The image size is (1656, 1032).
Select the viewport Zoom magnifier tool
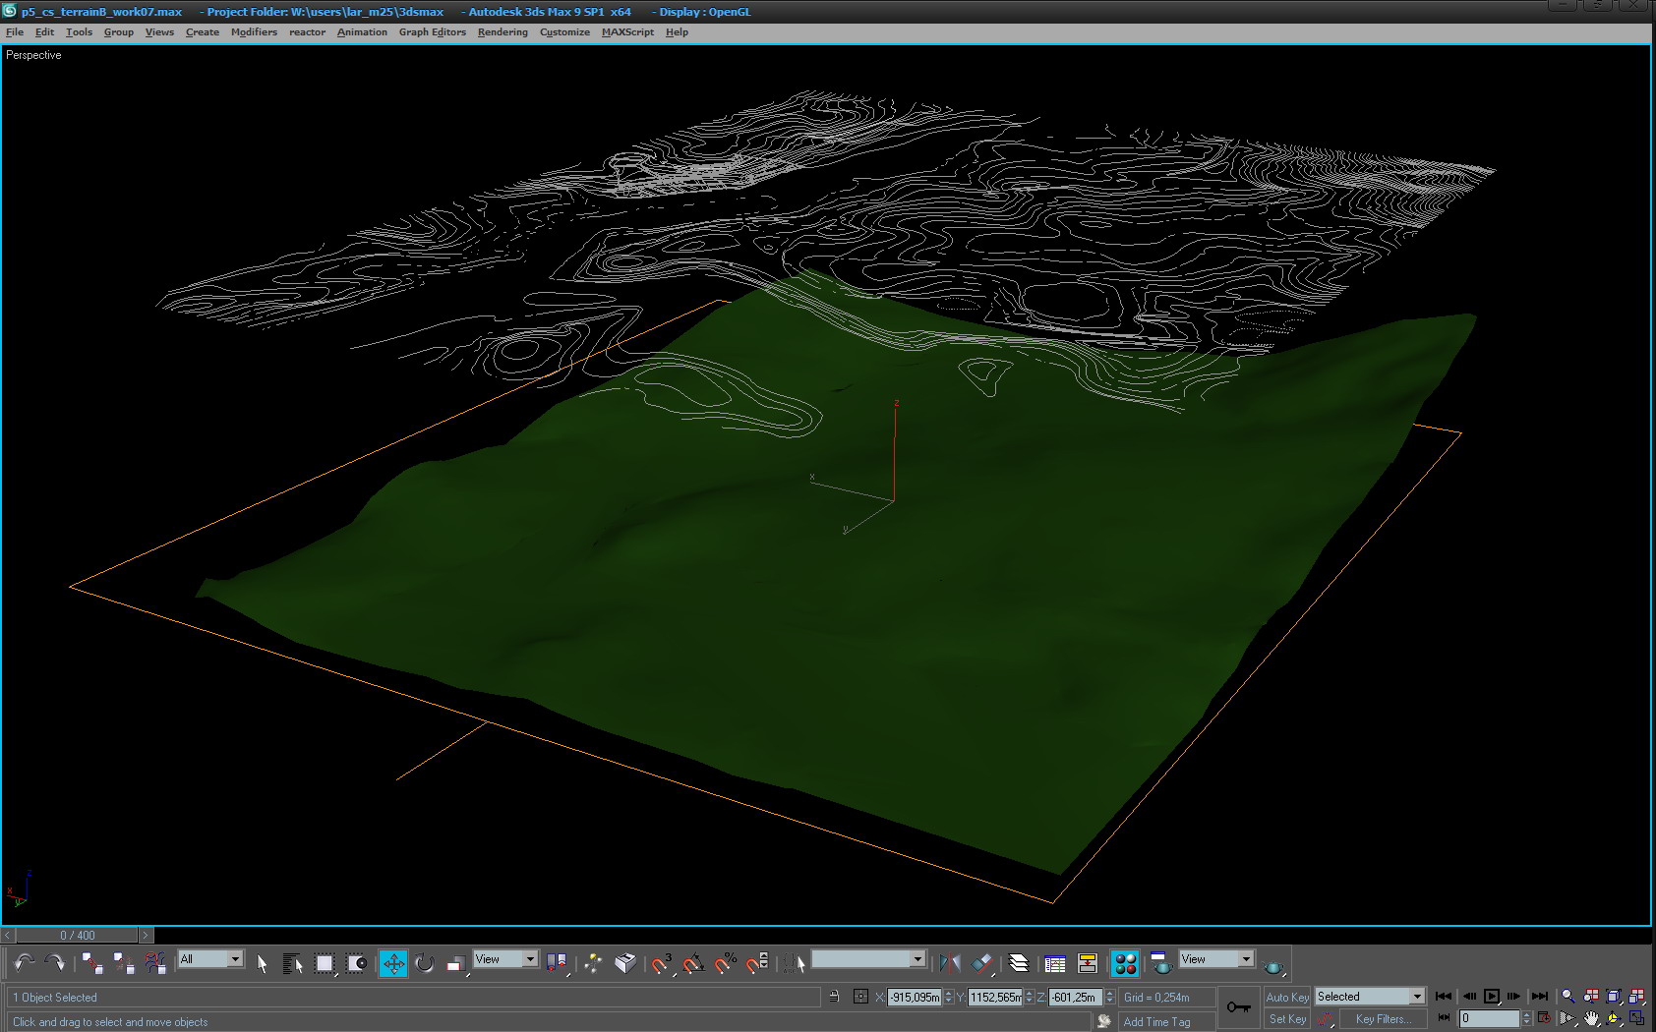tap(1568, 997)
